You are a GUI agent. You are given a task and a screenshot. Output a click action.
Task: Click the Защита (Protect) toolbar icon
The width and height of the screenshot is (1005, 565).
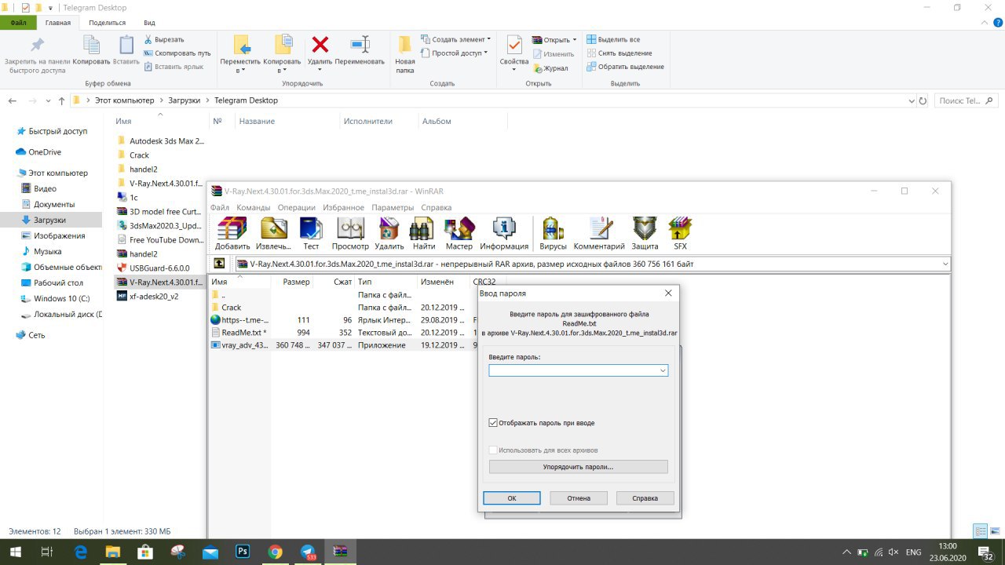(x=645, y=234)
